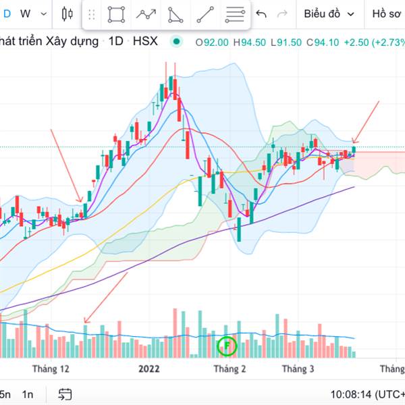Image resolution: width=405 pixels, height=405 pixels.
Task: Select the D daily timeframe
Action: click(x=7, y=13)
